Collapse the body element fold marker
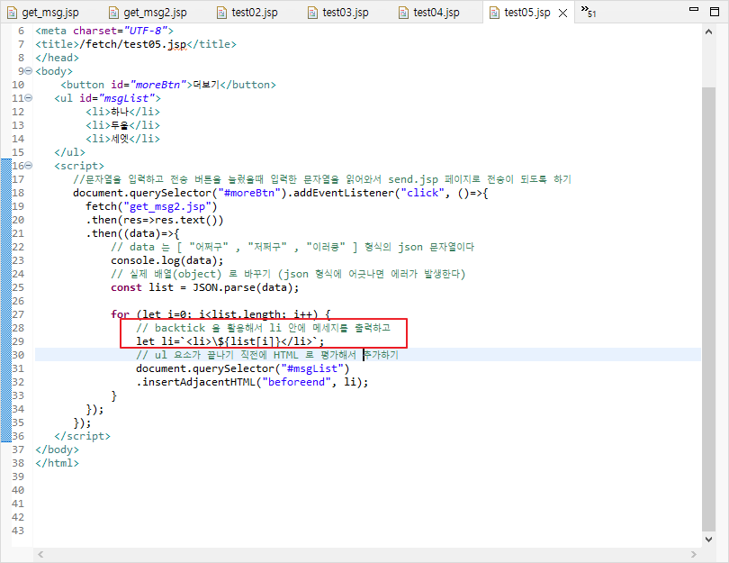This screenshot has width=729, height=563. [29, 71]
